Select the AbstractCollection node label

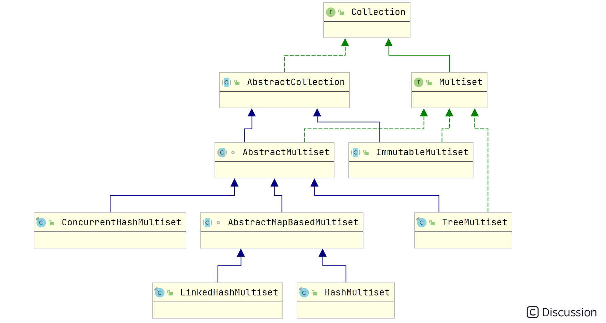pyautogui.click(x=296, y=82)
